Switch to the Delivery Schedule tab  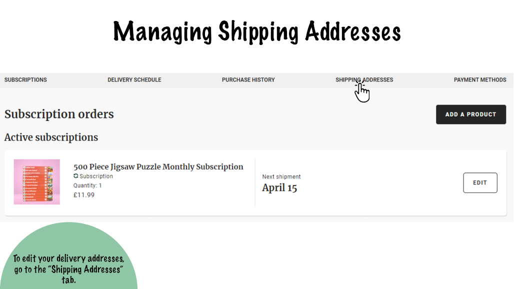pos(134,80)
